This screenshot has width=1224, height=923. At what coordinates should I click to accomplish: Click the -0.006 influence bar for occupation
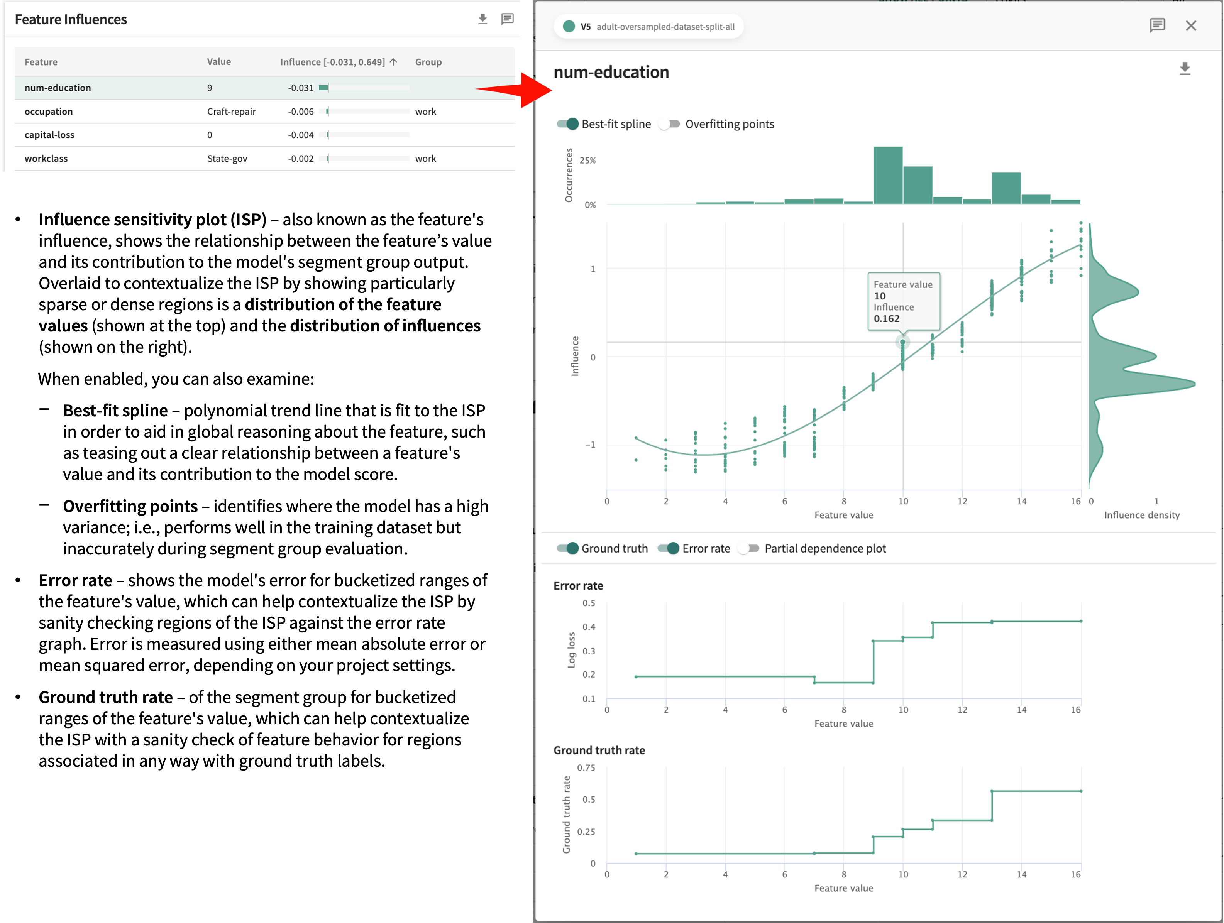click(364, 112)
